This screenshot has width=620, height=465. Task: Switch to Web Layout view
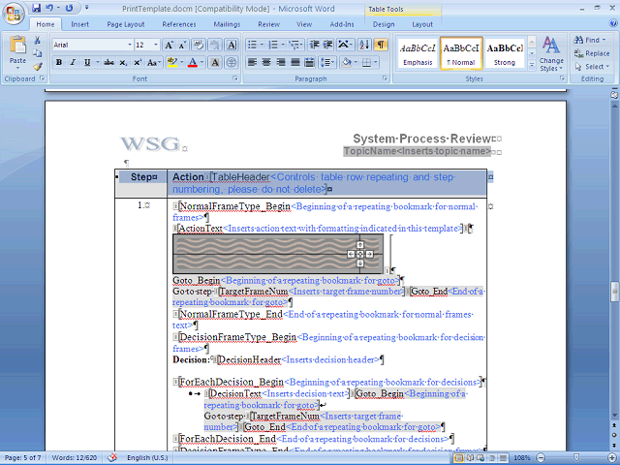[480, 458]
